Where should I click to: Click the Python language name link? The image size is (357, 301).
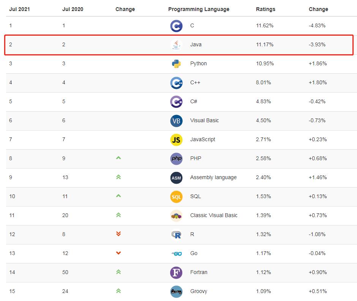coord(199,64)
